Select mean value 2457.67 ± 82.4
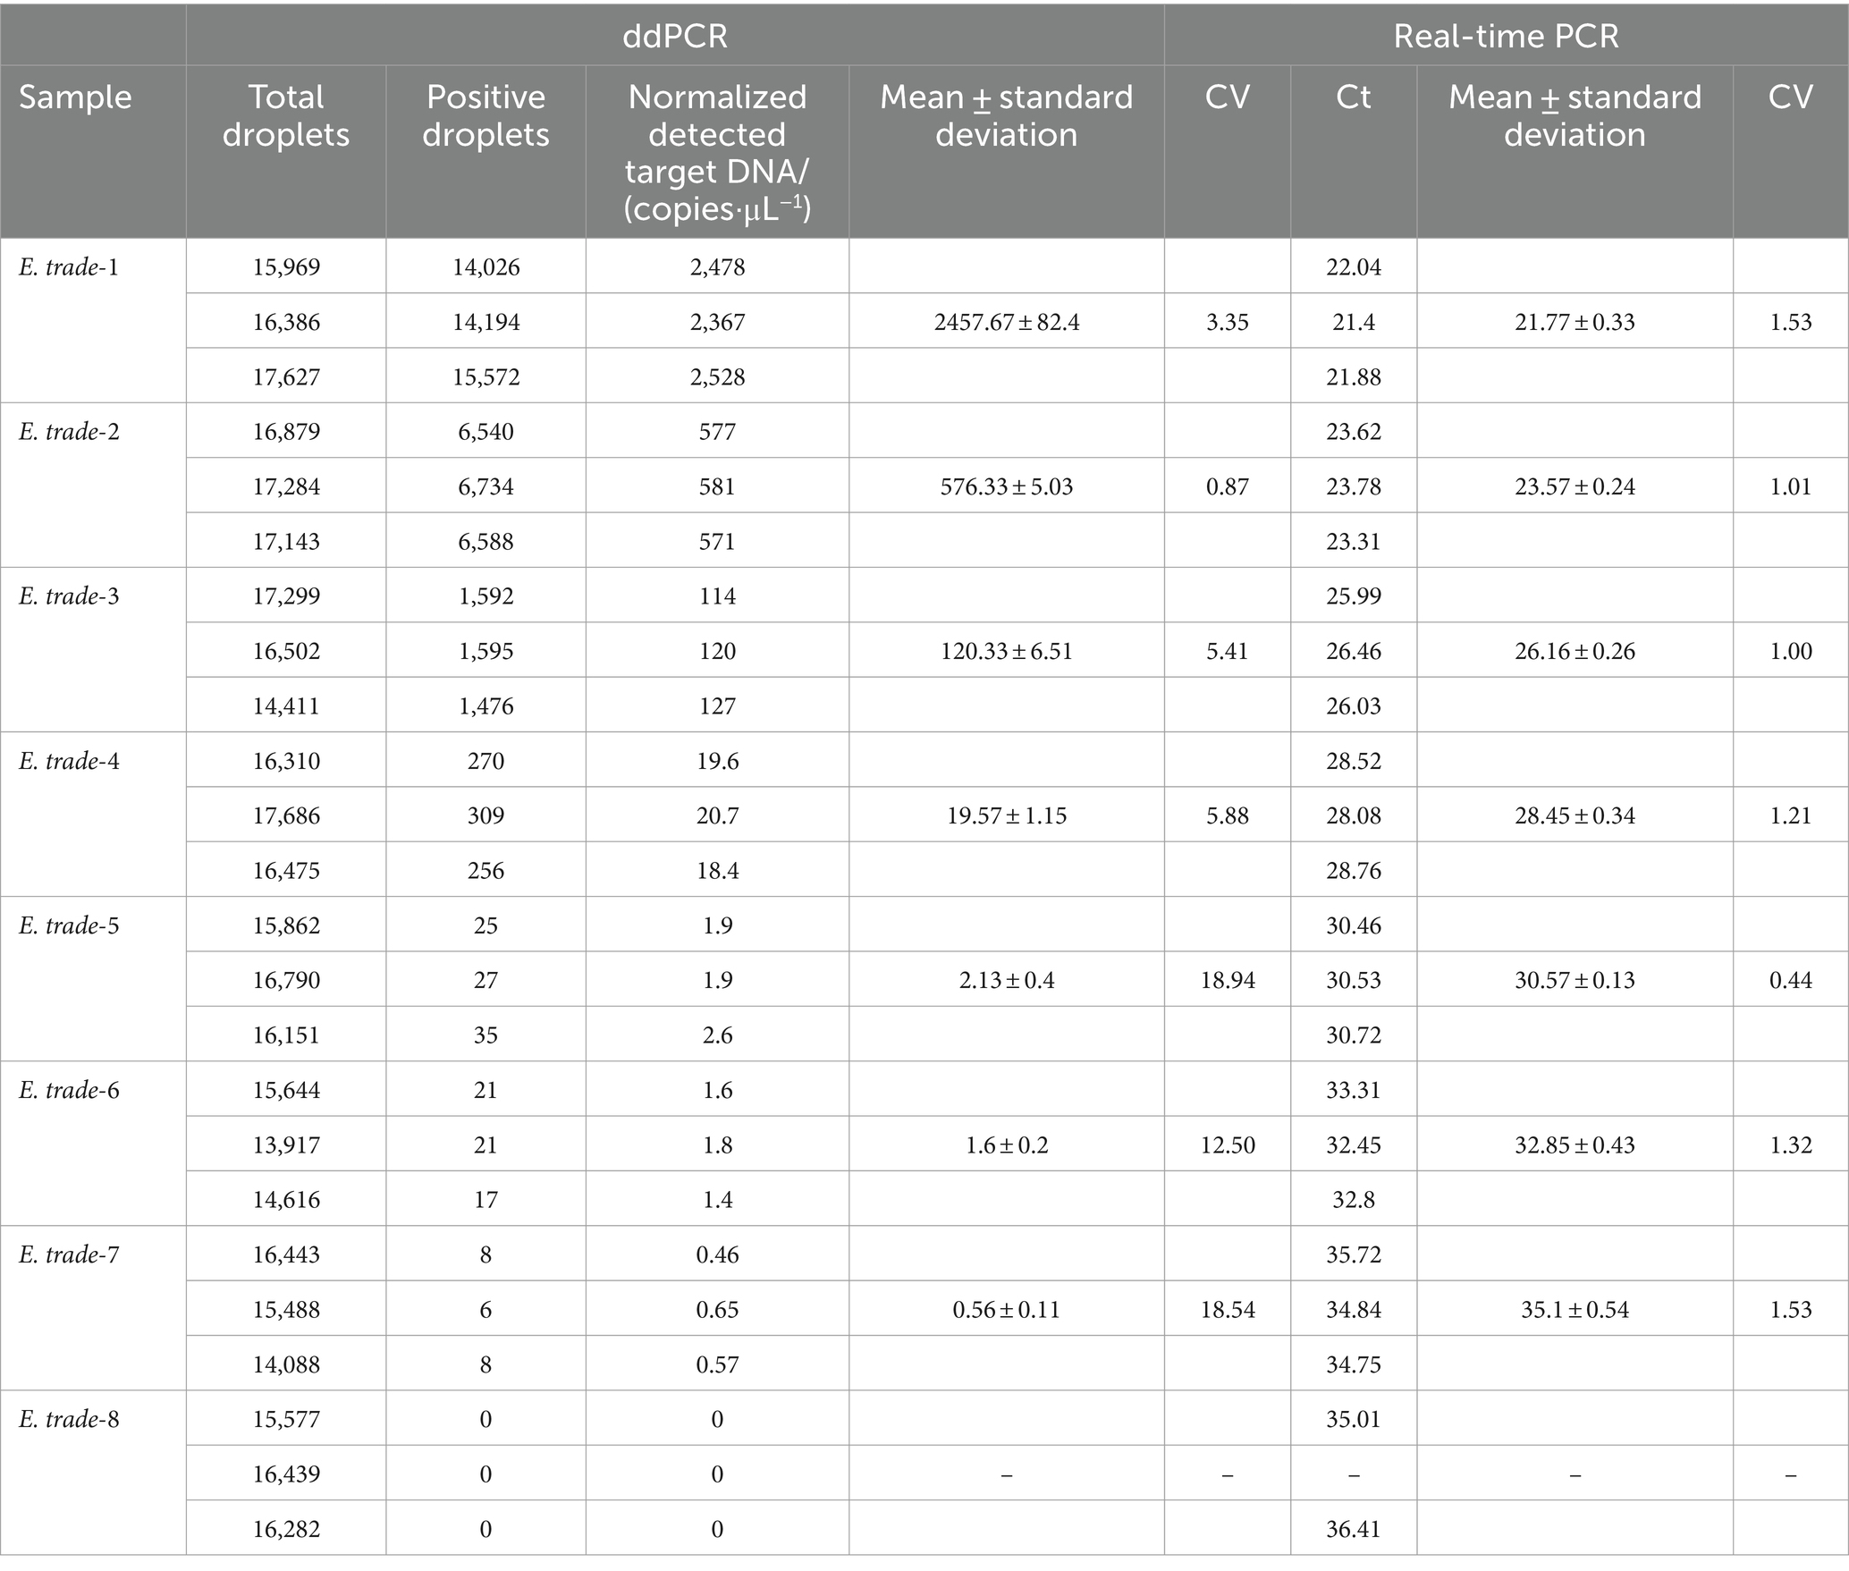The image size is (1849, 1571). click(x=1007, y=322)
